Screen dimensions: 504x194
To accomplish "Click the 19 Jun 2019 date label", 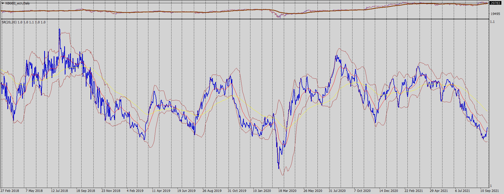I will coord(186,191).
